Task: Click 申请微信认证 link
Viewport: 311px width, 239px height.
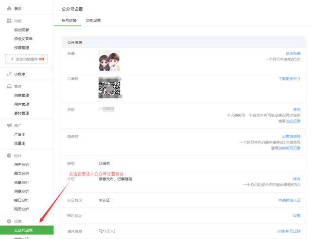Action: click(x=289, y=200)
